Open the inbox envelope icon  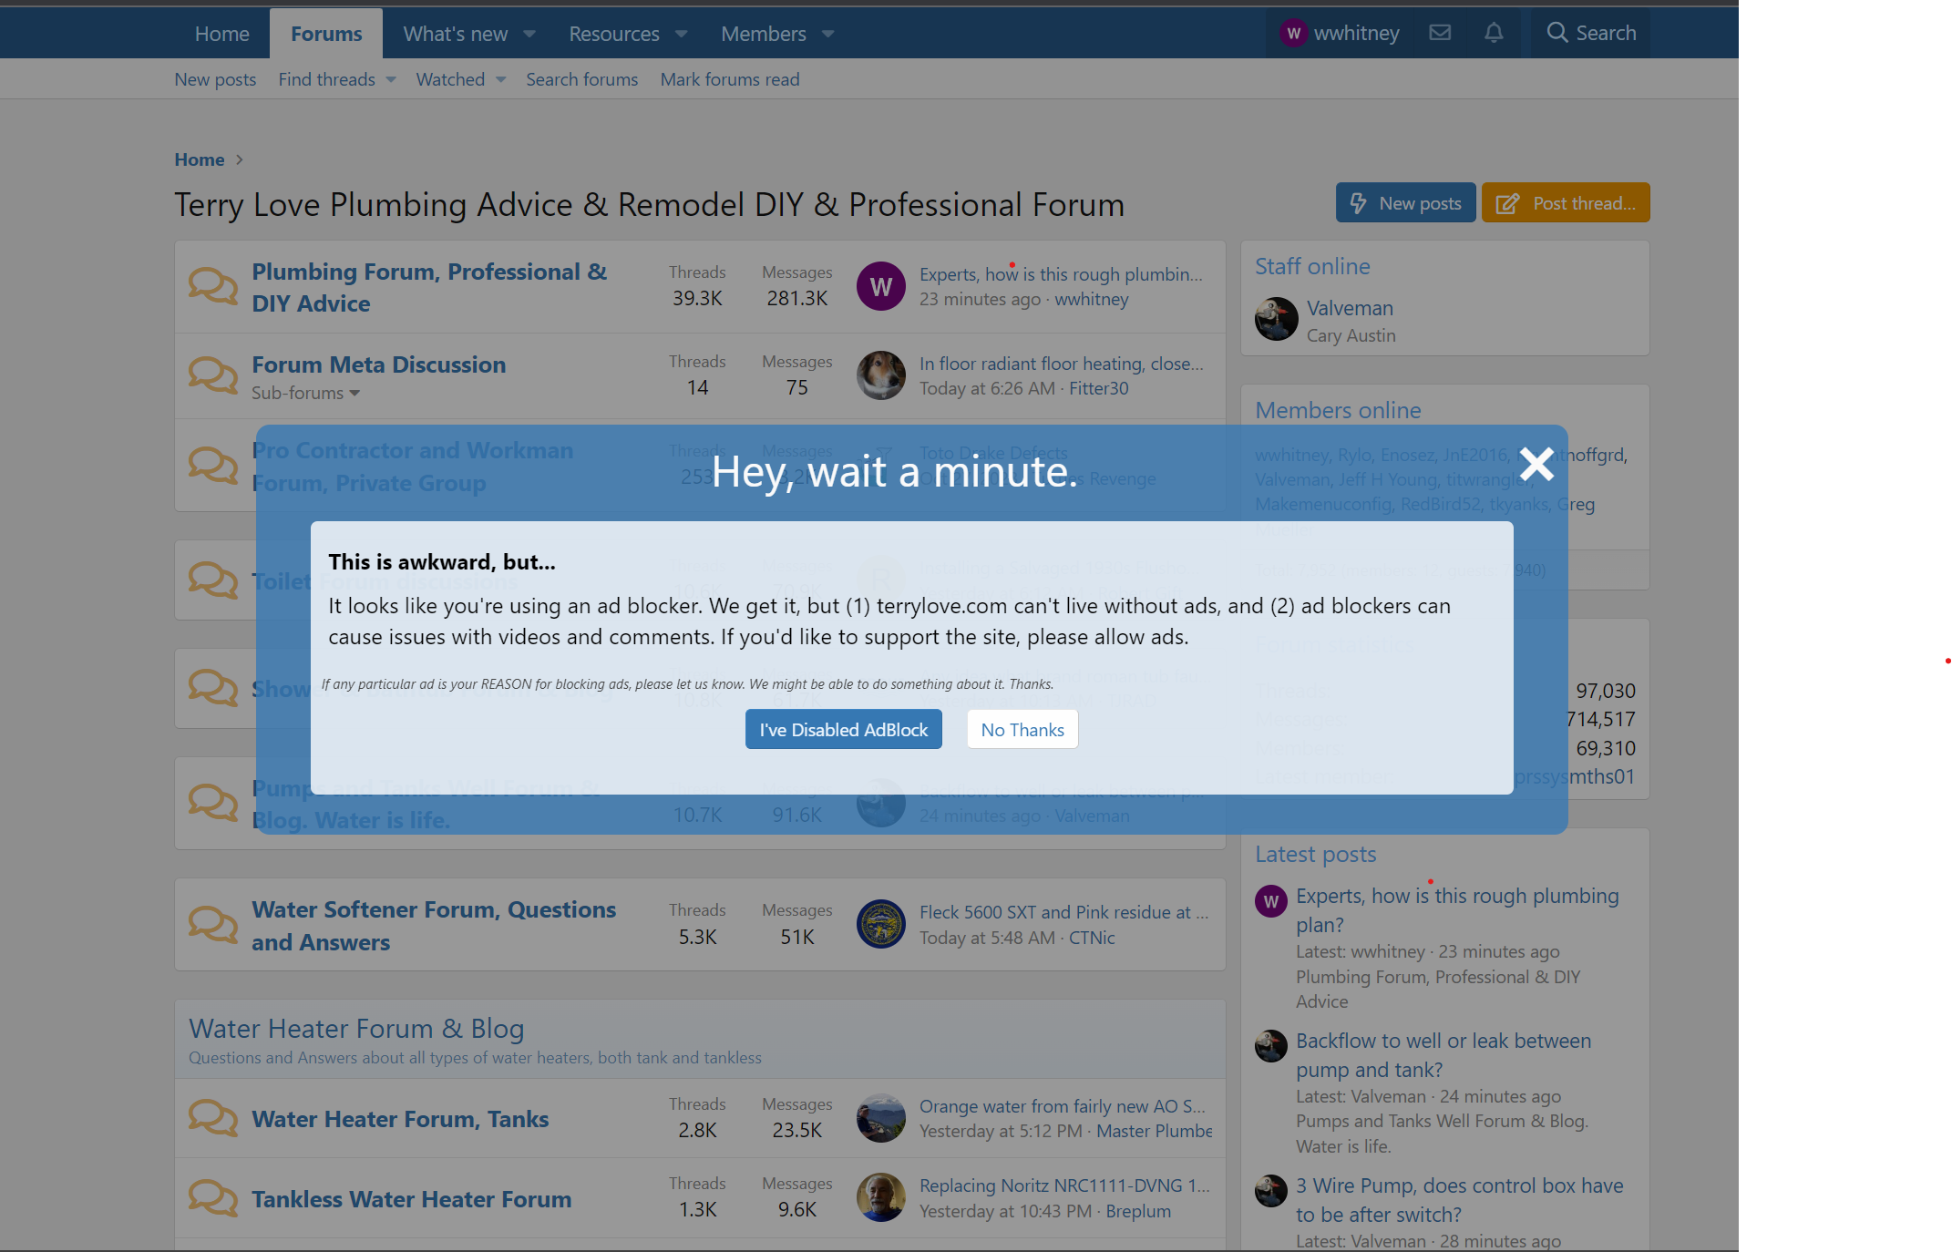(x=1440, y=32)
